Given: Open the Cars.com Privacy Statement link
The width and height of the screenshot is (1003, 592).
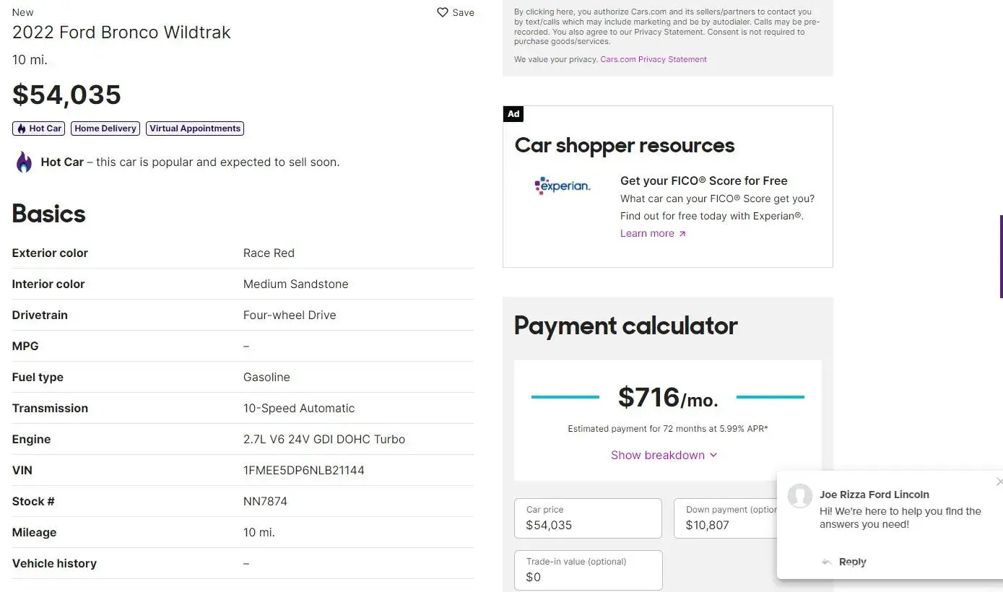Looking at the screenshot, I should (x=654, y=59).
